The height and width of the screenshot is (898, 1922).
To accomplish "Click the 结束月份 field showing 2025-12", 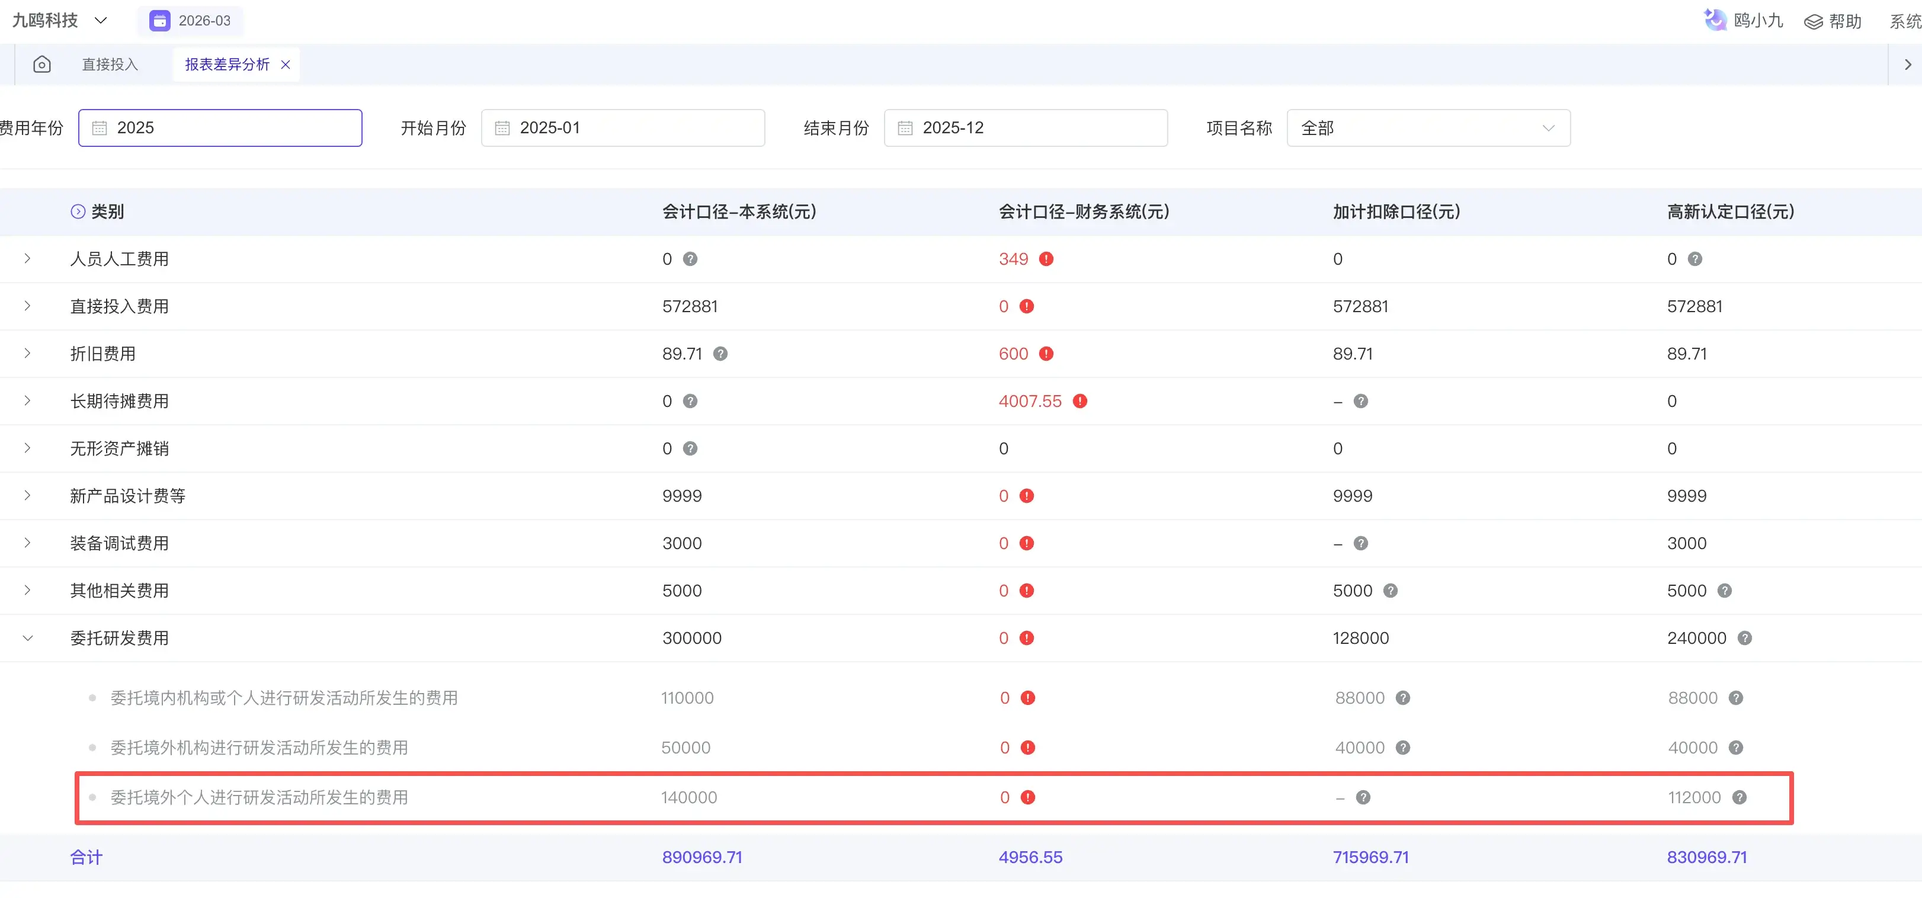I will click(1025, 129).
